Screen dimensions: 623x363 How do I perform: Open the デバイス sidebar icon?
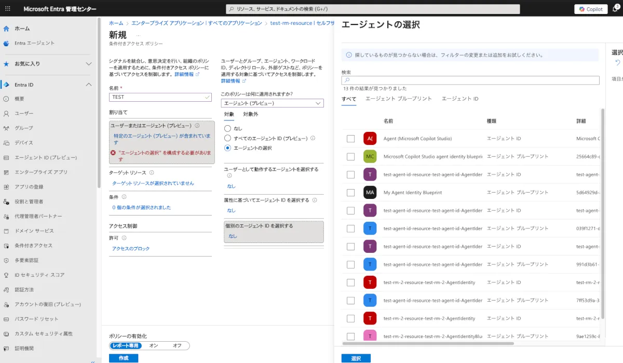click(6, 143)
